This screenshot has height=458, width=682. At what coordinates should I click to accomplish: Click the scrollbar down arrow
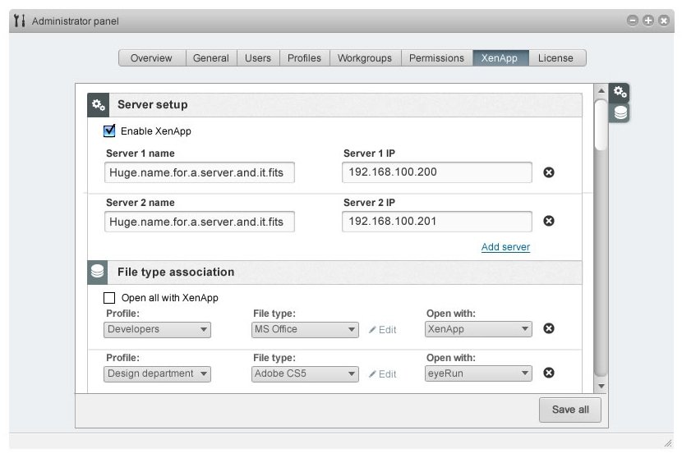coord(601,386)
